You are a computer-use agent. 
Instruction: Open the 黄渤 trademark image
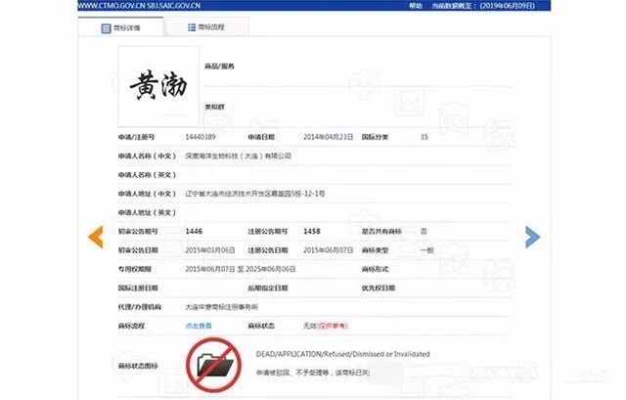158,86
